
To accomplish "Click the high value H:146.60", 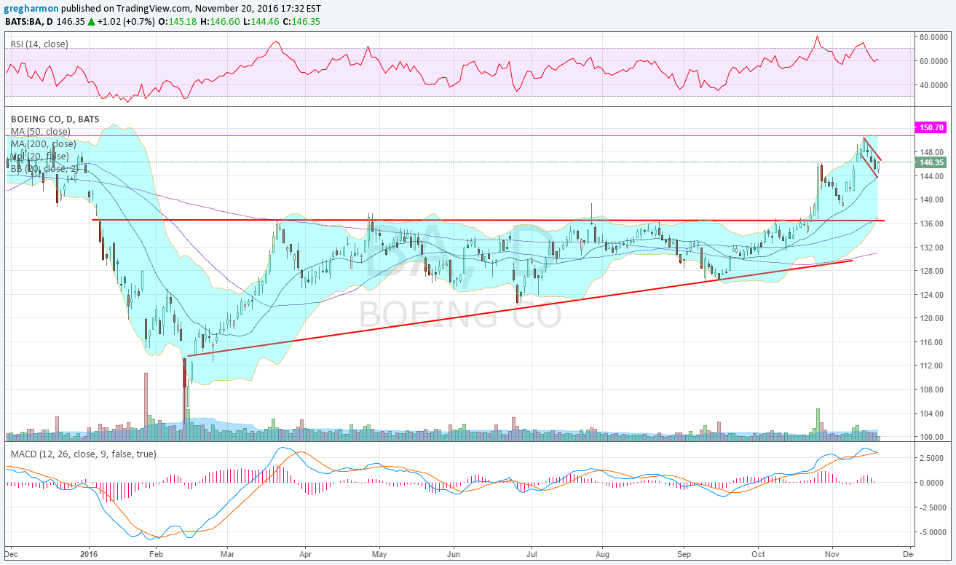I will [221, 22].
